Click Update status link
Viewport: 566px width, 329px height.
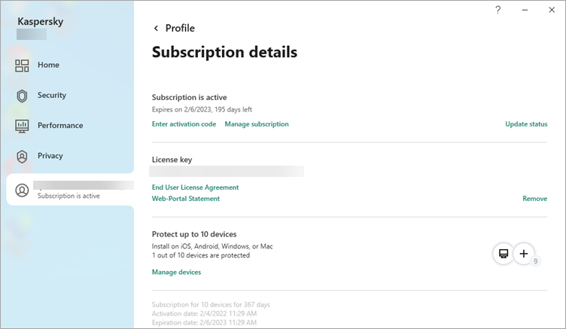coord(526,124)
